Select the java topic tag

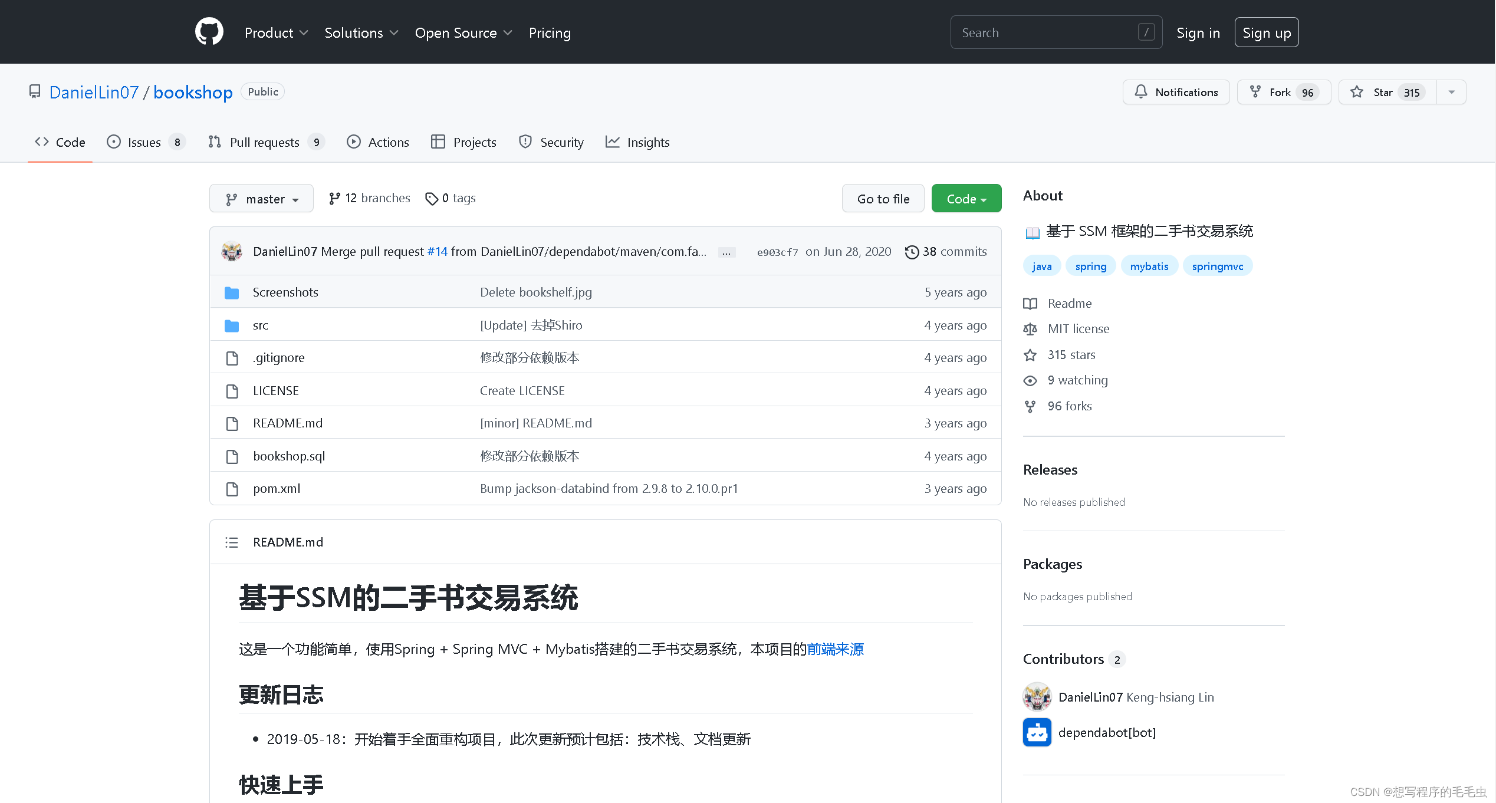(x=1042, y=266)
